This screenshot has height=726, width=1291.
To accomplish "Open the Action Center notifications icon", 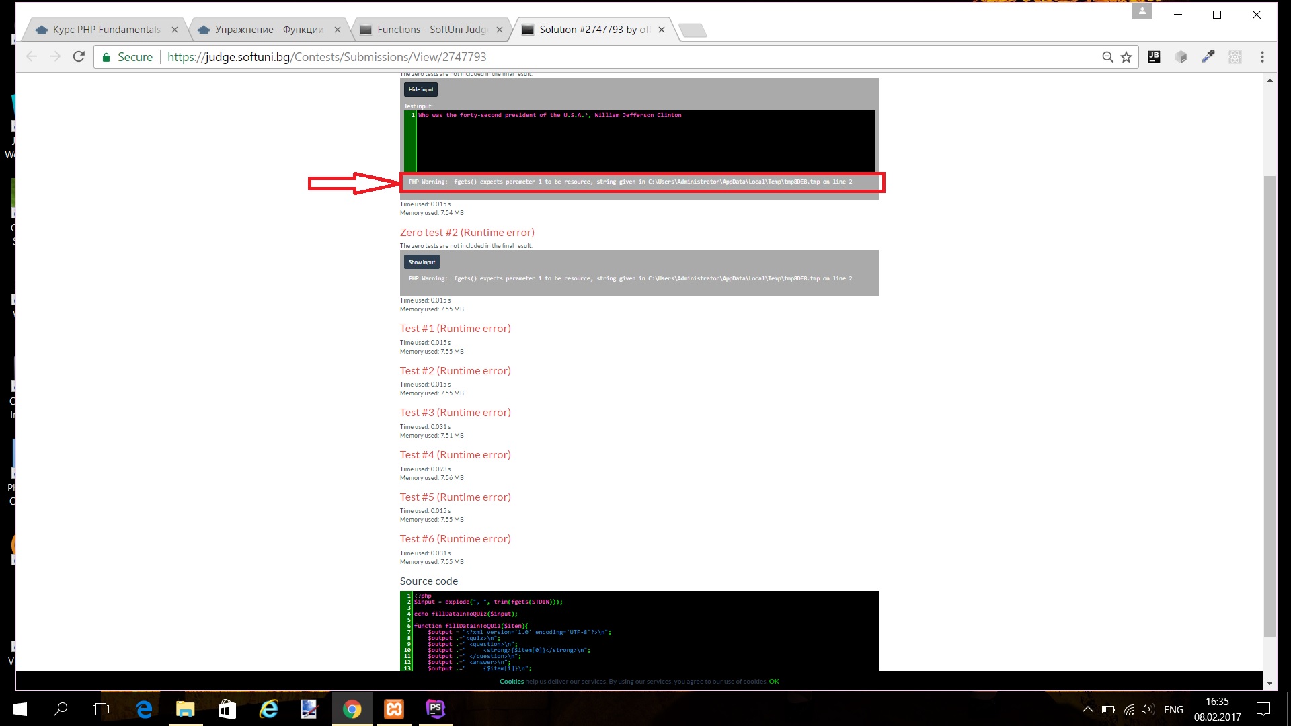I will coord(1263,709).
